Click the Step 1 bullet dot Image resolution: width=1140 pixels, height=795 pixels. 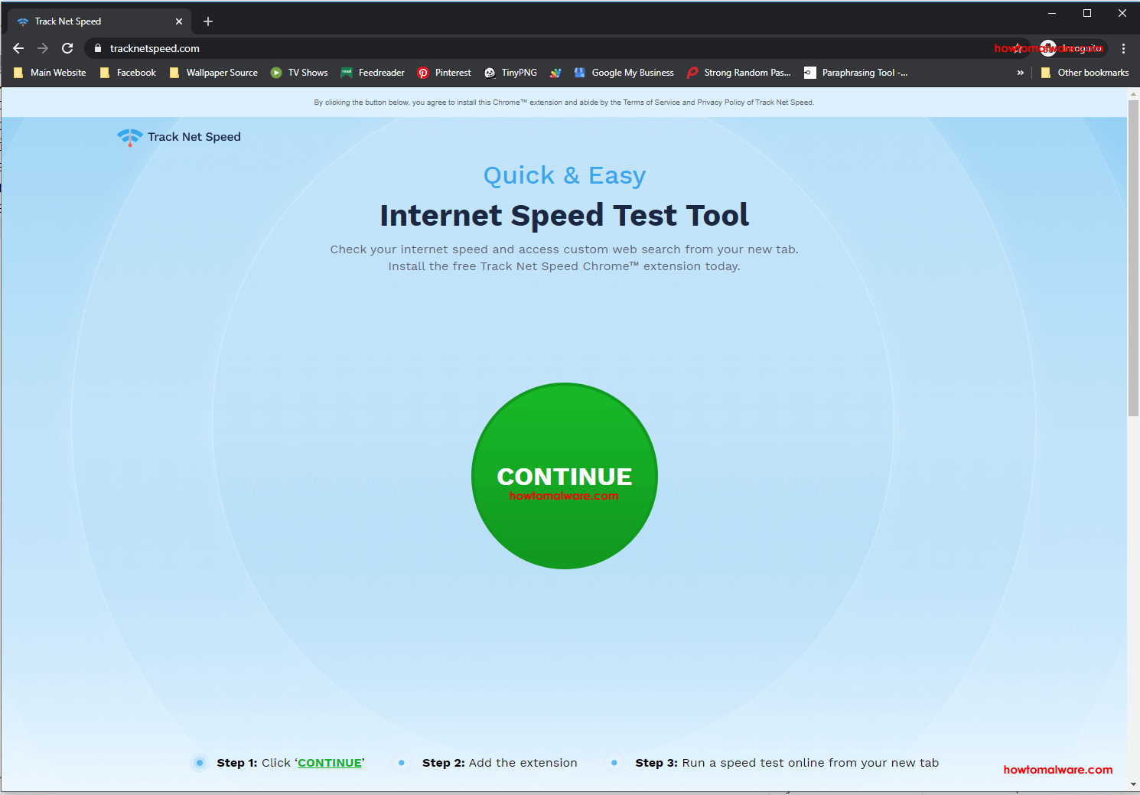coord(200,763)
